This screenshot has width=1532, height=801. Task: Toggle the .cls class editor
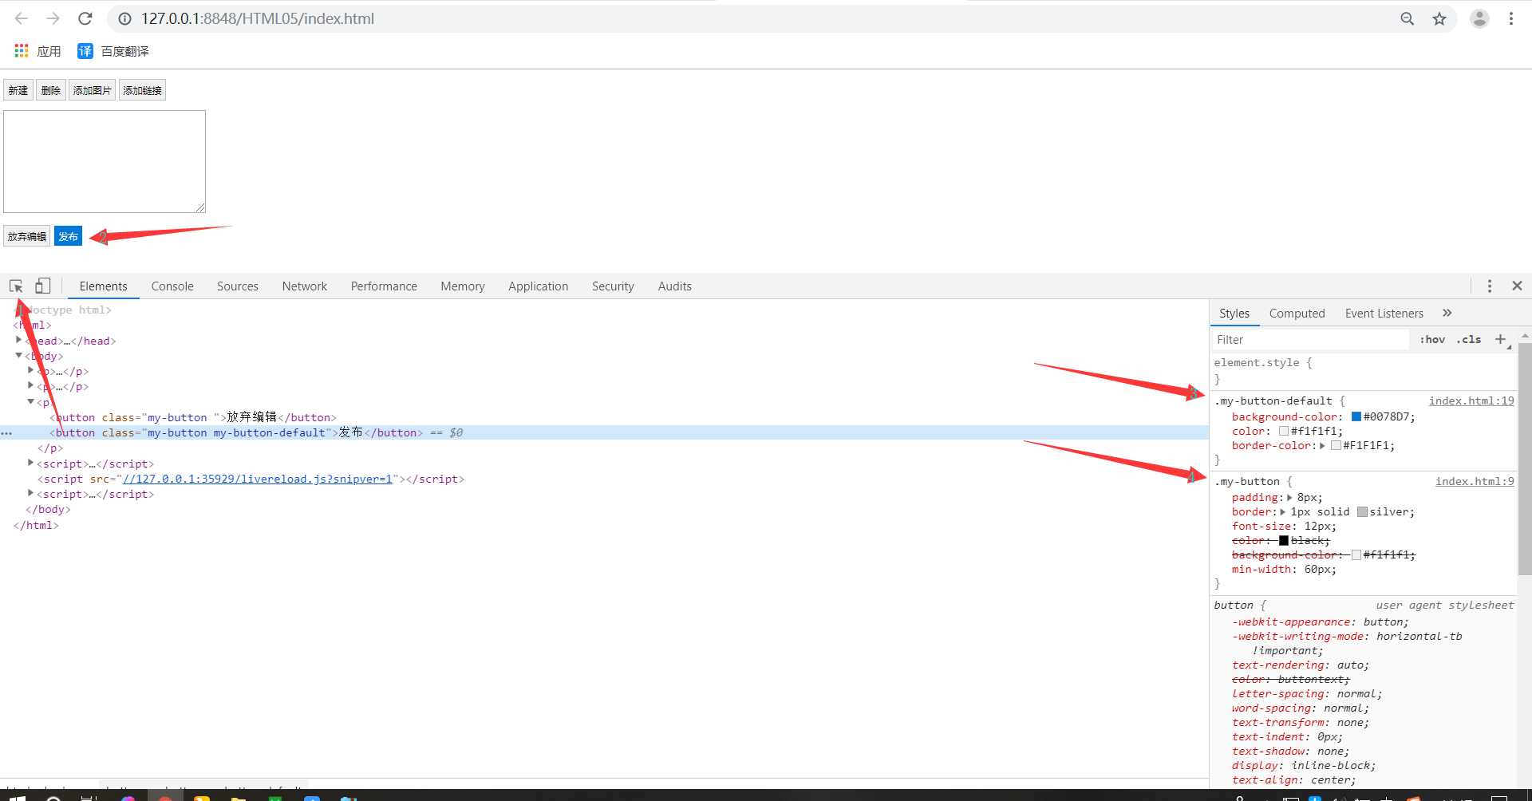[x=1468, y=340]
